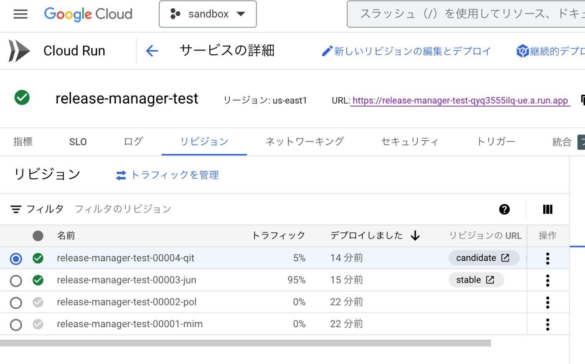This screenshot has width=585, height=364.
Task: Click the Cloud Run product icon
Action: 19,50
